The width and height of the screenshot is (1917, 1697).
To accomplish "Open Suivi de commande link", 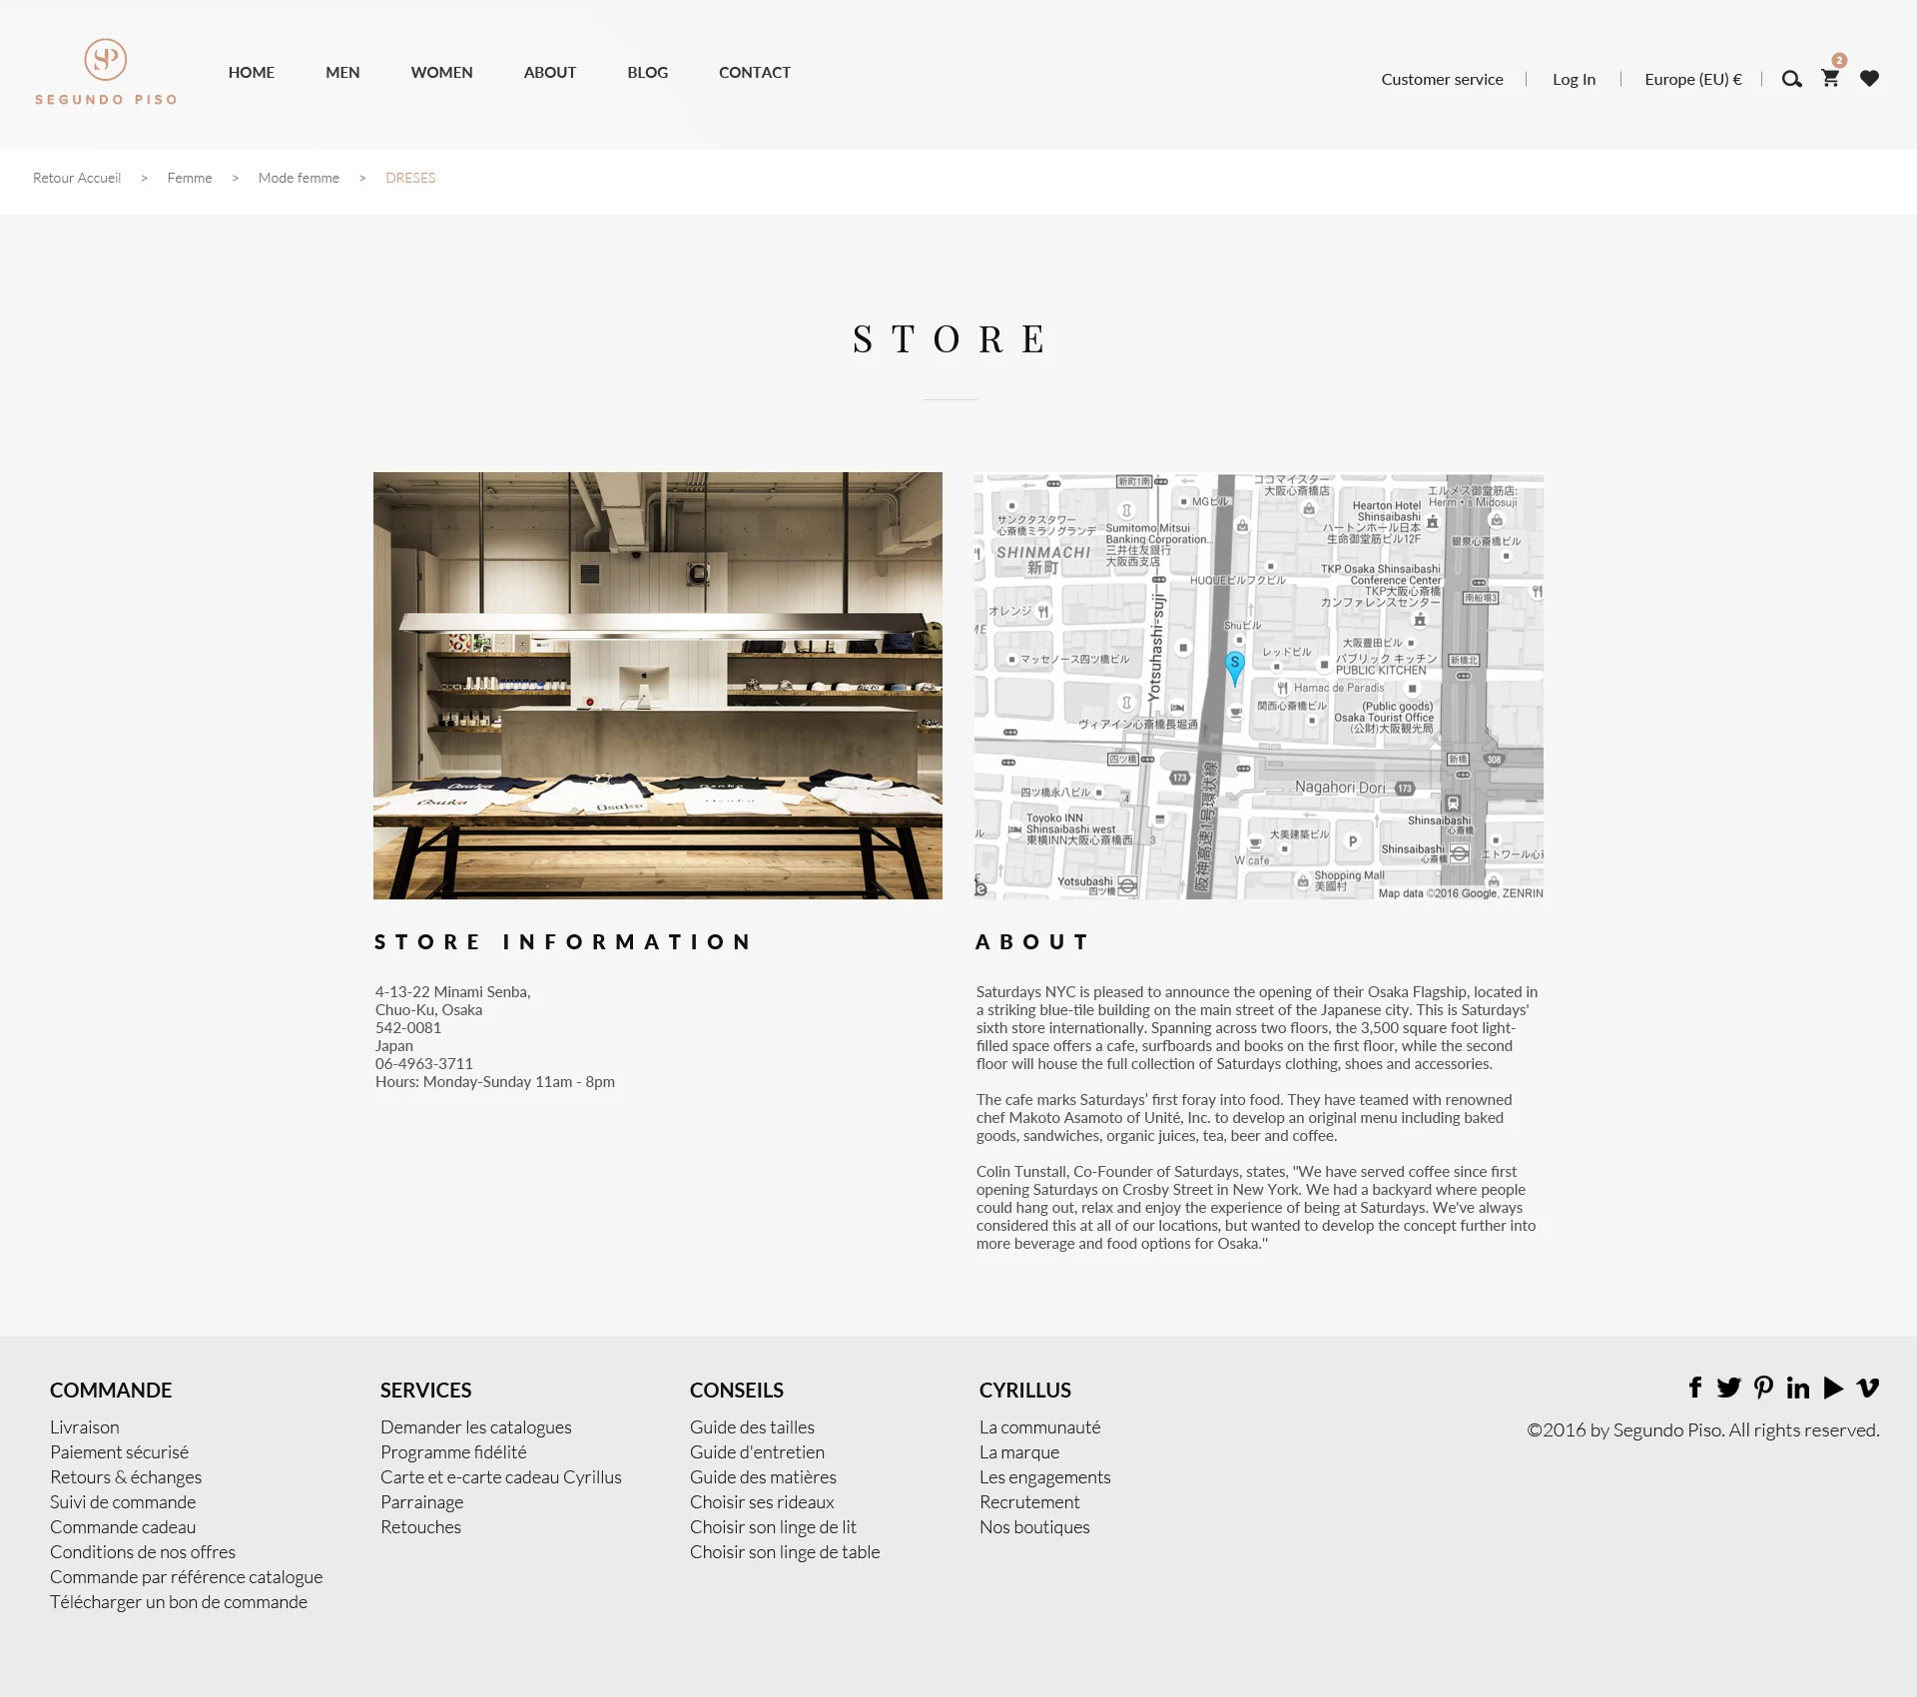I will click(x=123, y=1502).
